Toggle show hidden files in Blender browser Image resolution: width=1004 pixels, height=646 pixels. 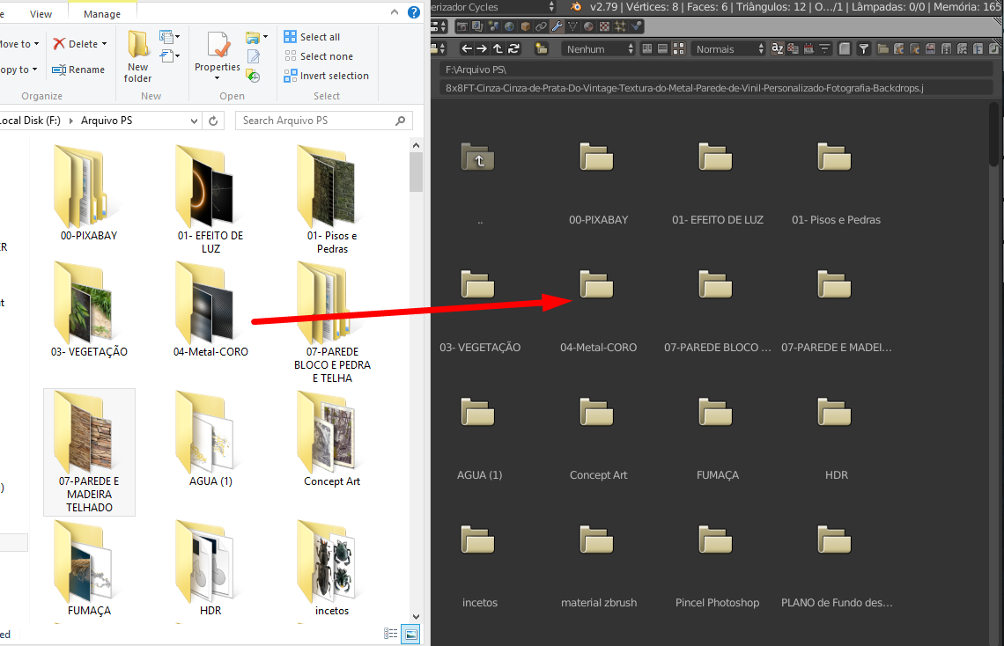coord(845,48)
